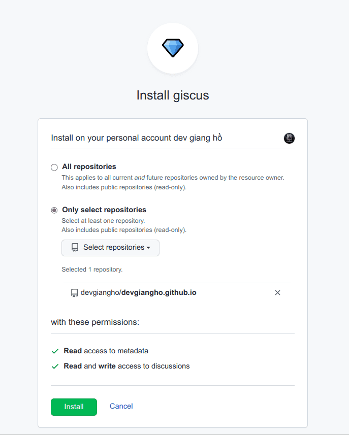Click the giscus gem logo
This screenshot has height=435, width=349.
point(173,48)
